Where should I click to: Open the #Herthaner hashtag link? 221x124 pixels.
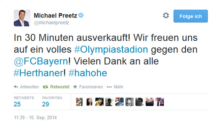(x=38, y=73)
